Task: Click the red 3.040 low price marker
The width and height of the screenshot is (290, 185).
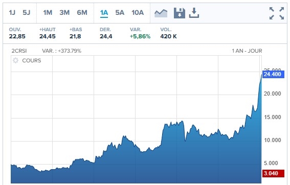Action: (x=273, y=173)
